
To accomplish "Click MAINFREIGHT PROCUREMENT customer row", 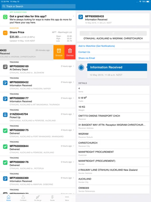I will pyautogui.click(x=113, y=153).
